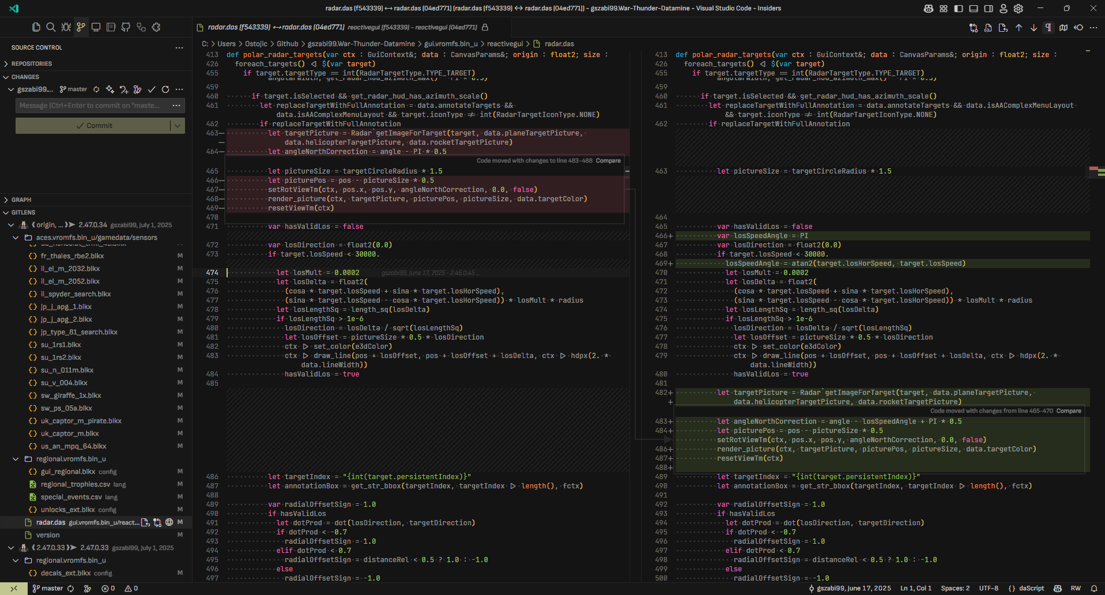Screen dimensions: 1105x595
Task: Toggle whitespace rendering pilcrow button
Action: 1049,28
